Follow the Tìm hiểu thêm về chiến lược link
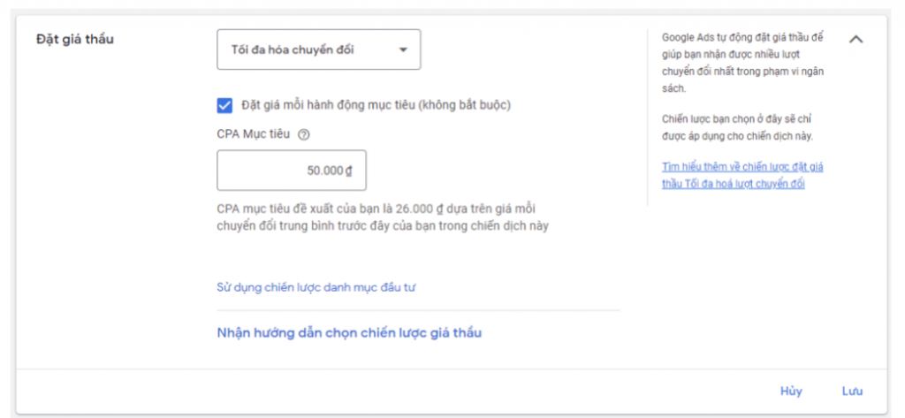 [x=742, y=166]
